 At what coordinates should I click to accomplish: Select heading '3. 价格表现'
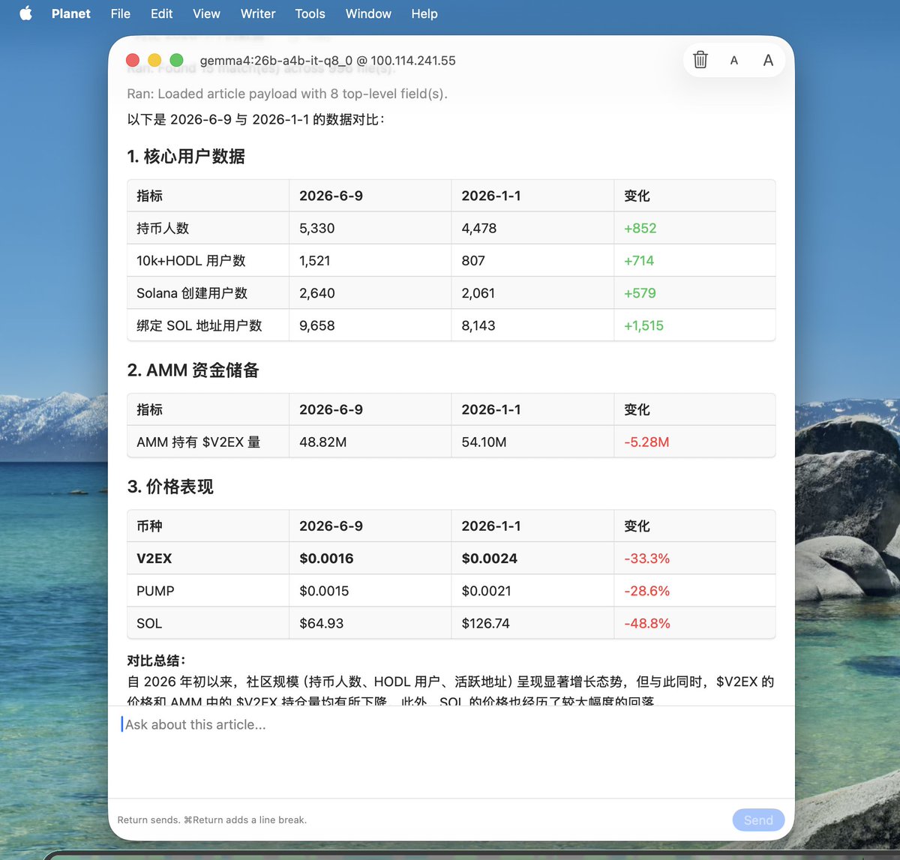[170, 487]
